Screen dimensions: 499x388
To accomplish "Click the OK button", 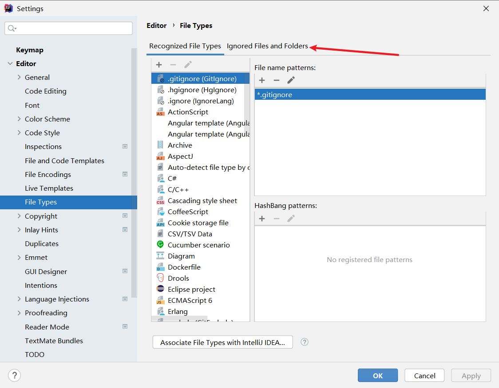I will pos(377,376).
